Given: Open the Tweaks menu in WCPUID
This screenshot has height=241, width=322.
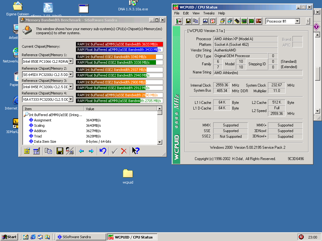Looking at the screenshot, I should coord(209,13).
